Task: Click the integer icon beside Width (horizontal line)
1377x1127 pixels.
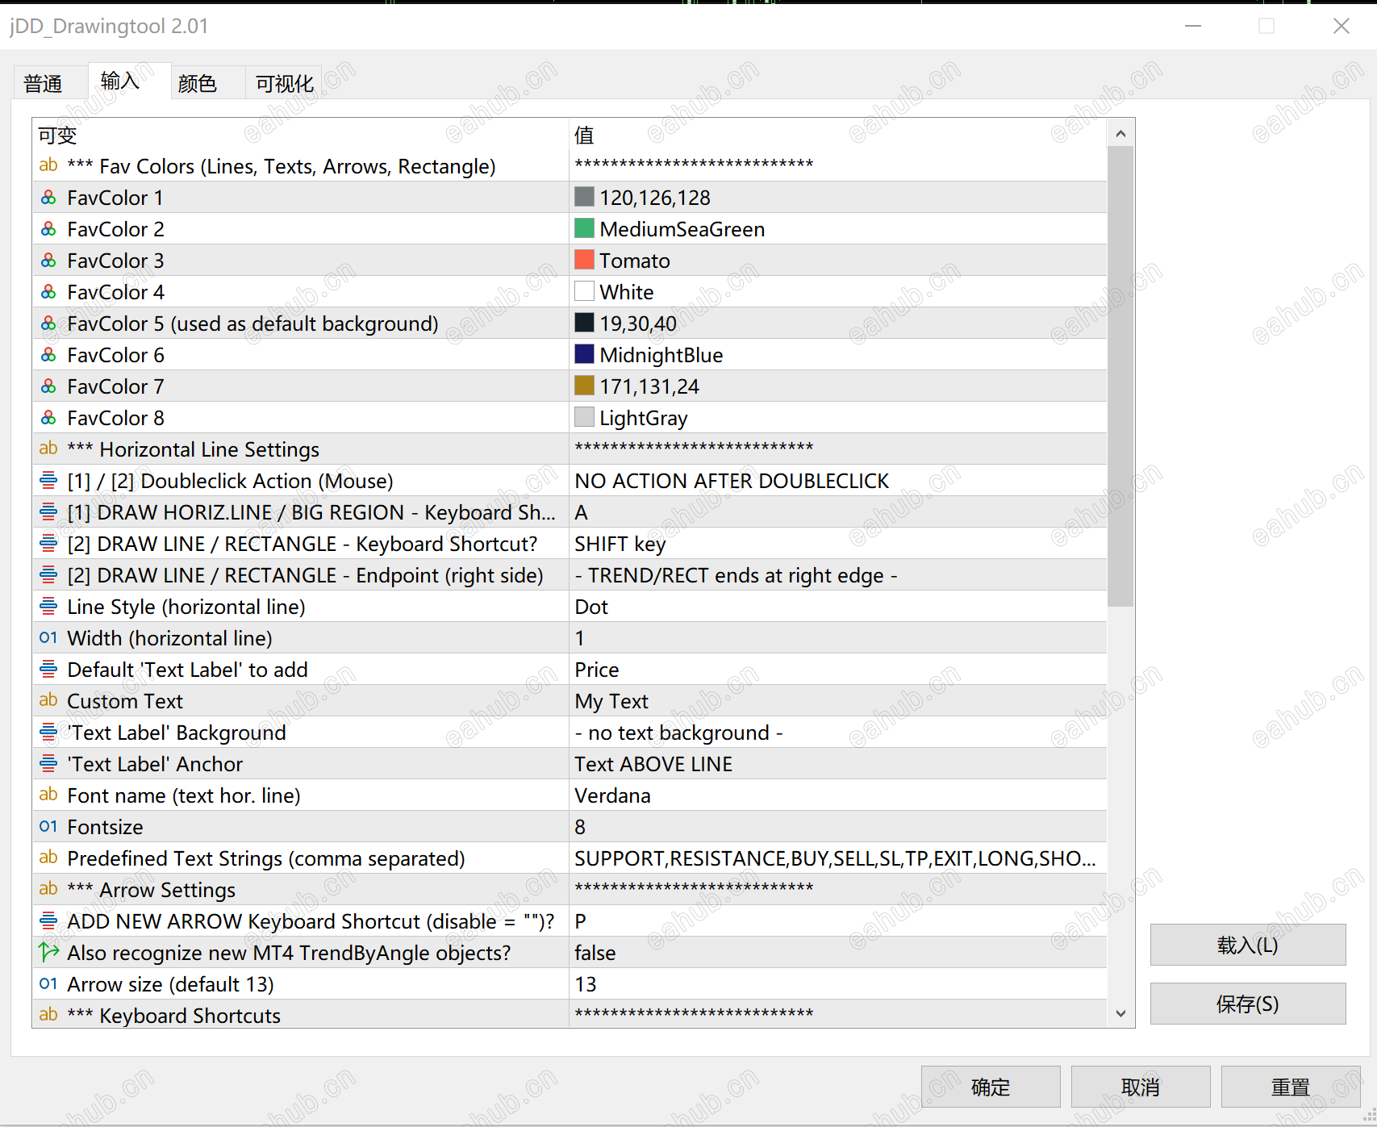Action: click(x=48, y=638)
